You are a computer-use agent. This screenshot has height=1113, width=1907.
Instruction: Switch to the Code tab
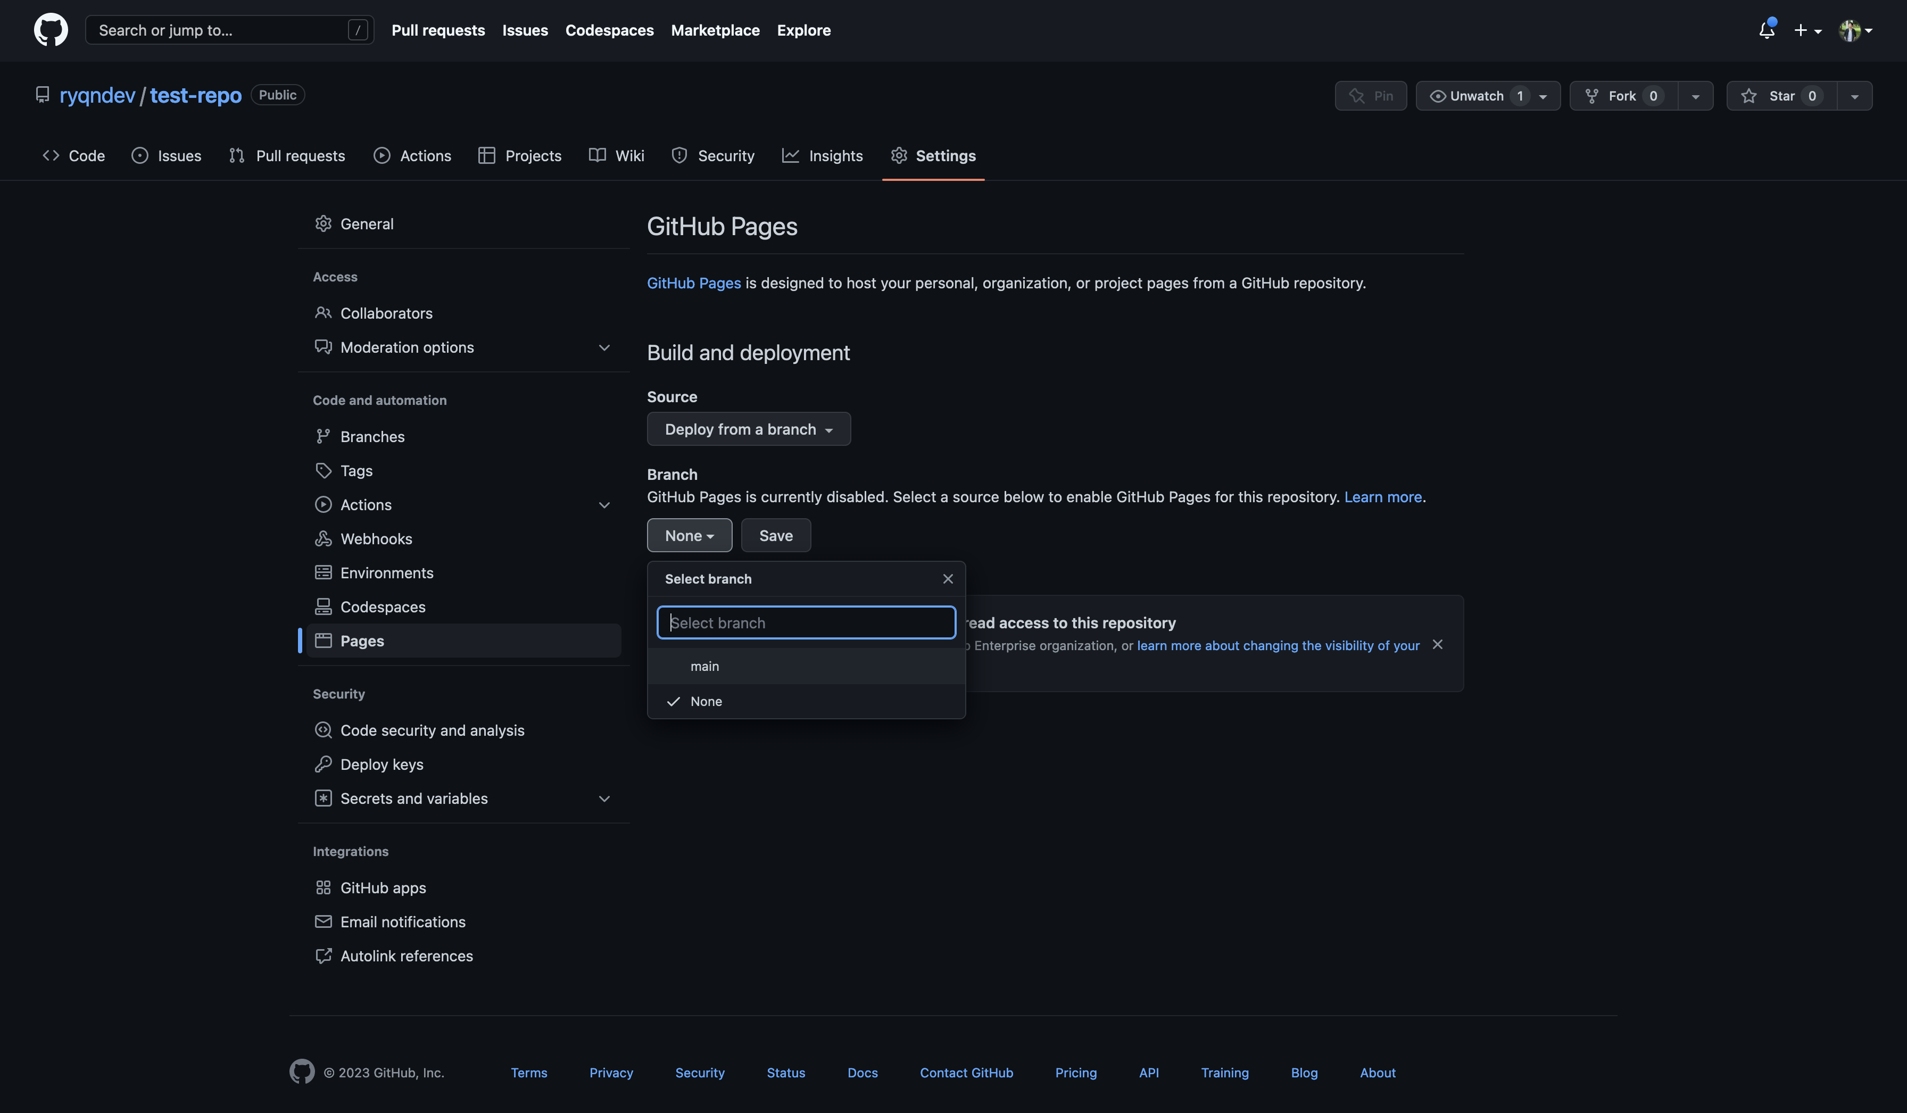(74, 156)
